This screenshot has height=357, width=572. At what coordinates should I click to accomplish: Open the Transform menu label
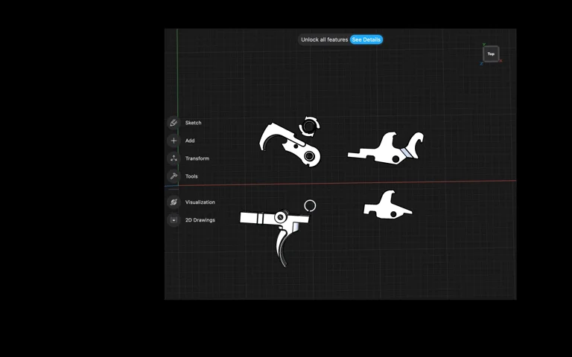(x=197, y=158)
